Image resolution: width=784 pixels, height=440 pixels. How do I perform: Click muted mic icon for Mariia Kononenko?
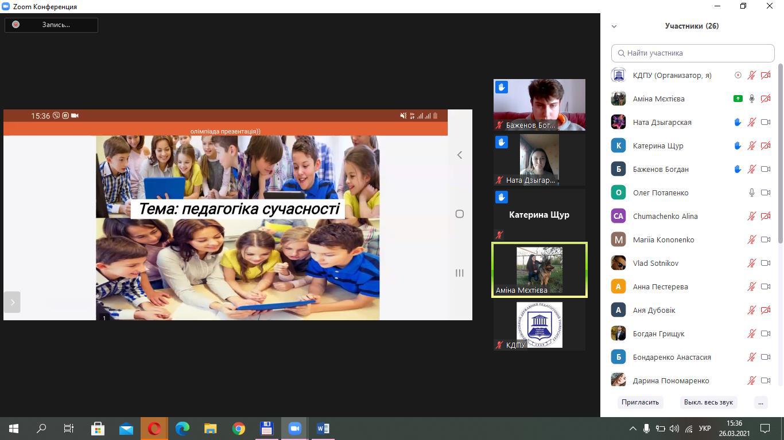coord(752,239)
